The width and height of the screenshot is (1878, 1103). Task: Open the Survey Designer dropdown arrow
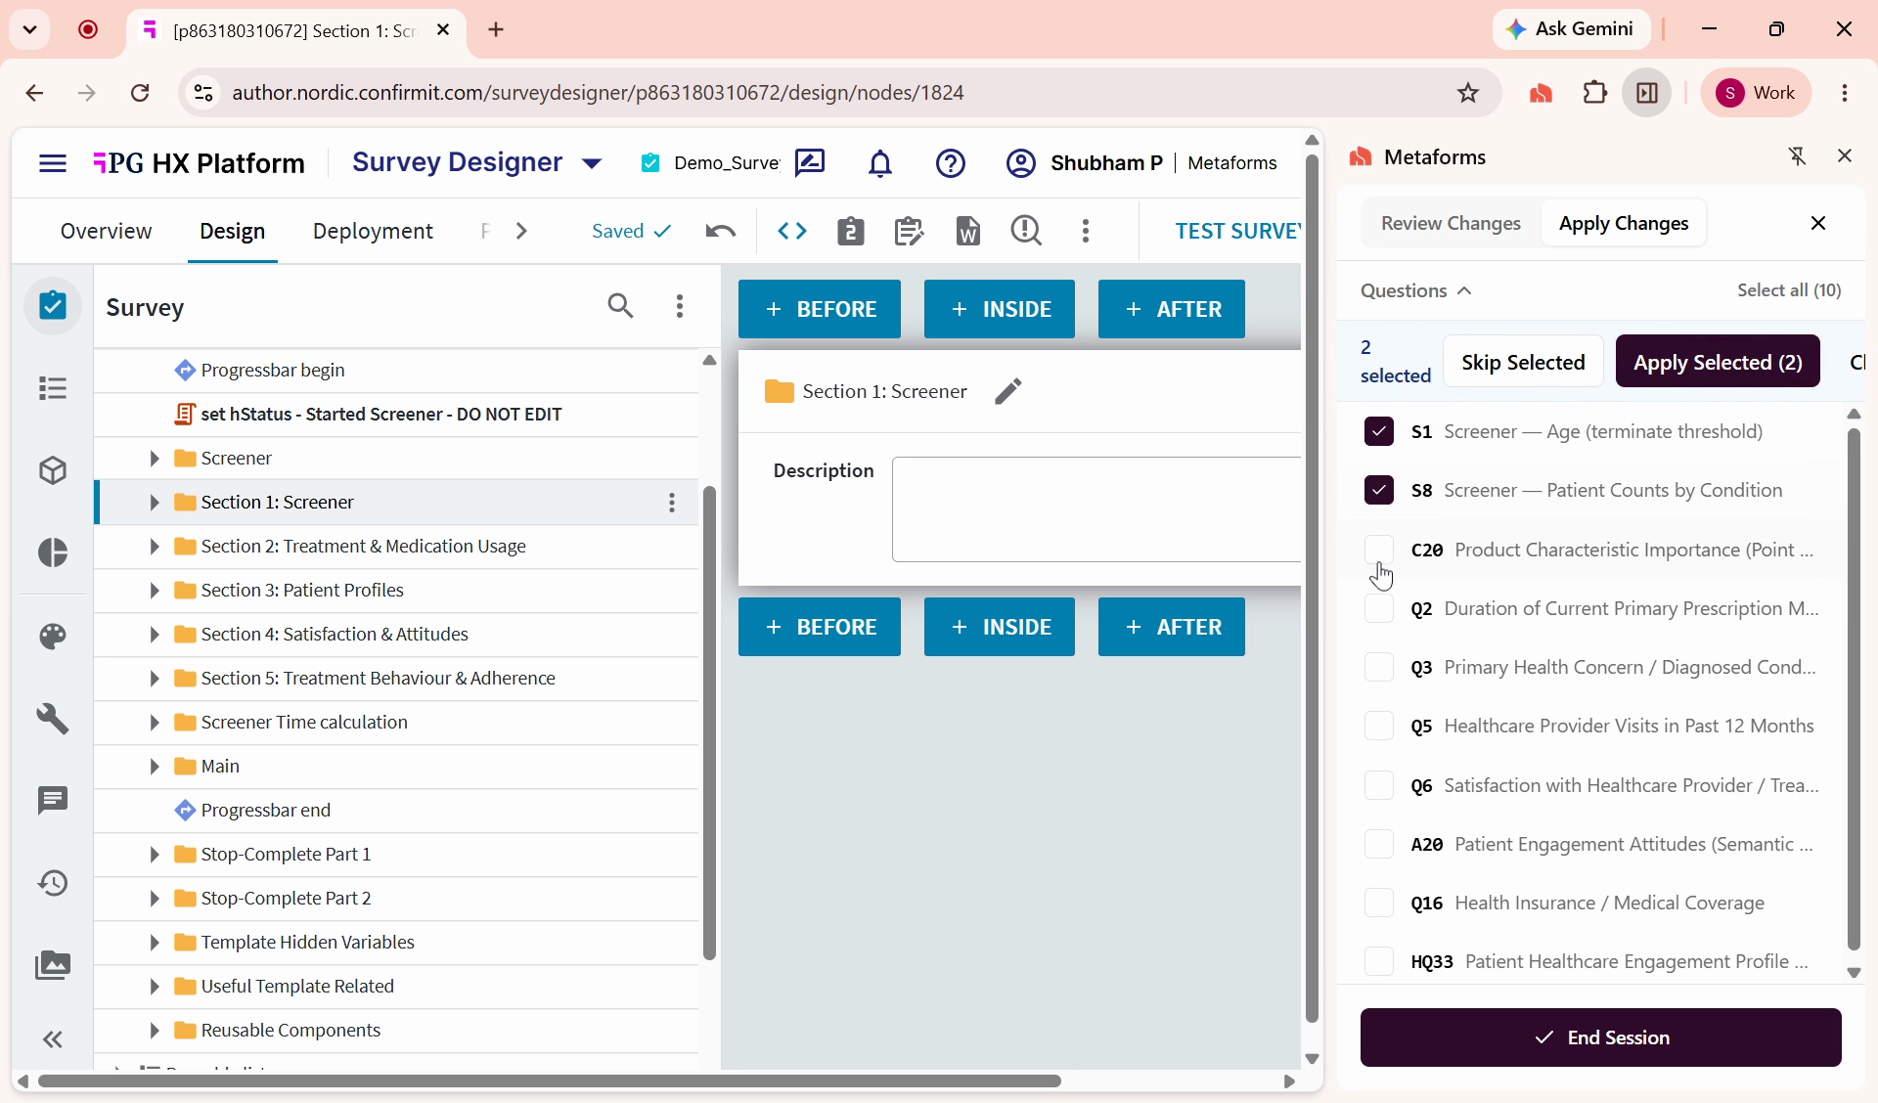tap(592, 163)
